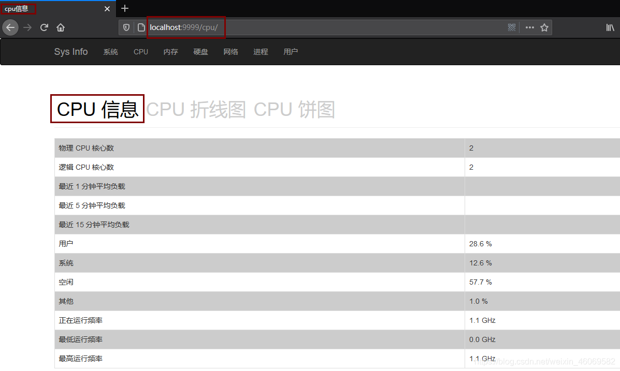Open the 系统 navigation item
This screenshot has width=620, height=371.
[x=111, y=52]
